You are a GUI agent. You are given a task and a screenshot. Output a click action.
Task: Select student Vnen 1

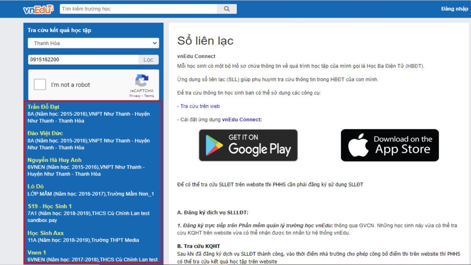37,252
